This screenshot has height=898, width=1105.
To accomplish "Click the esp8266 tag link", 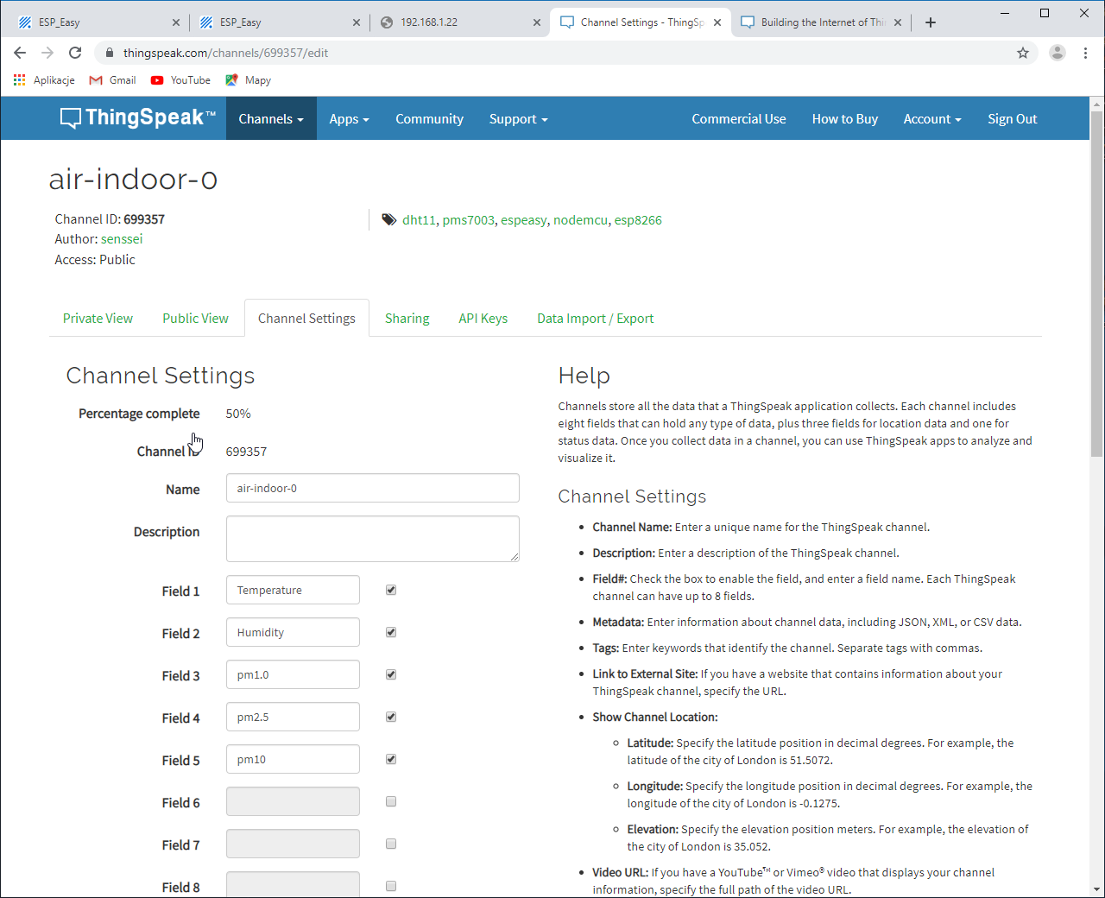I will point(638,220).
